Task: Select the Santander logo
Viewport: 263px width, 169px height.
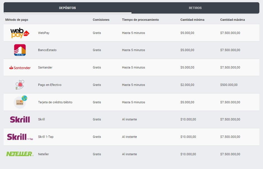Action: [x=20, y=68]
